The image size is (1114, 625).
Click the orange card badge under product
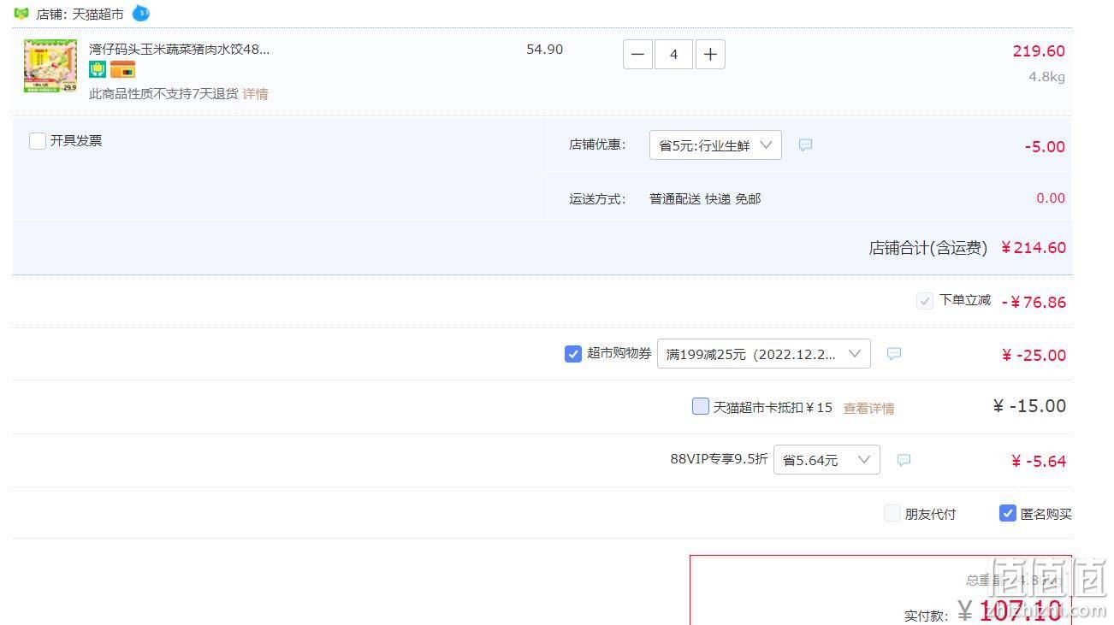coord(122,69)
